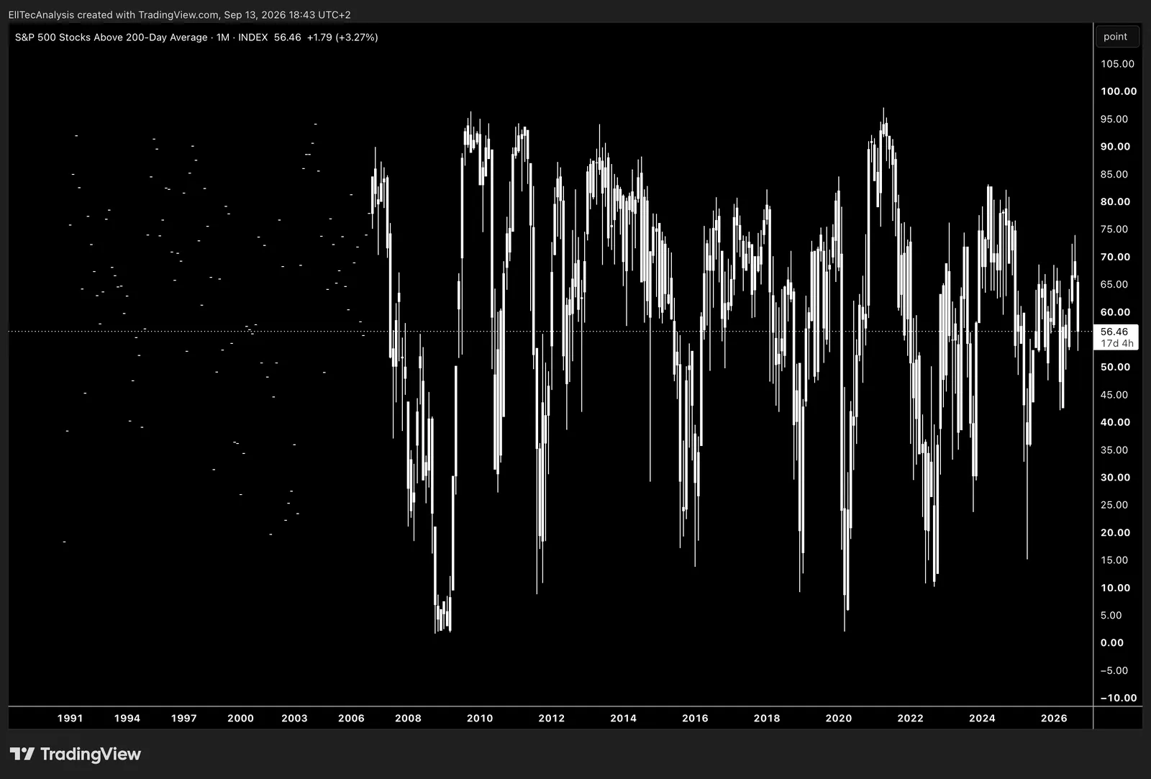Viewport: 1151px width, 779px height.
Task: Click the 2026 time axis label
Action: (1054, 718)
